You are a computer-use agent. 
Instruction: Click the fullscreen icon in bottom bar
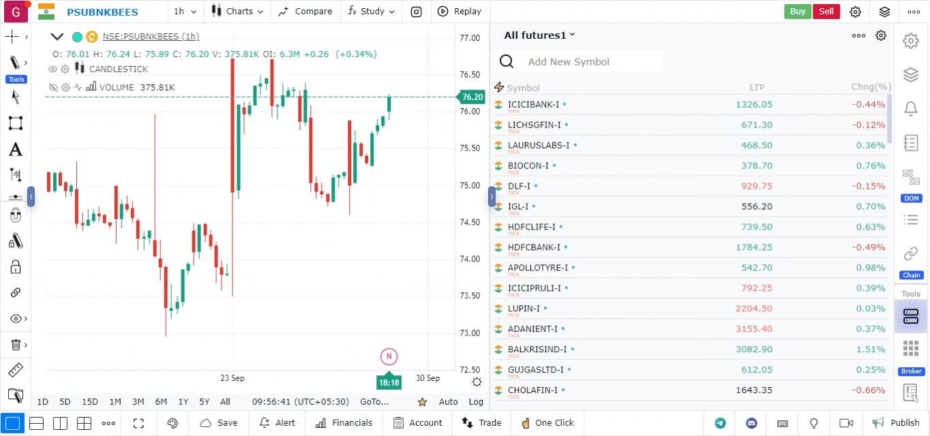138,423
